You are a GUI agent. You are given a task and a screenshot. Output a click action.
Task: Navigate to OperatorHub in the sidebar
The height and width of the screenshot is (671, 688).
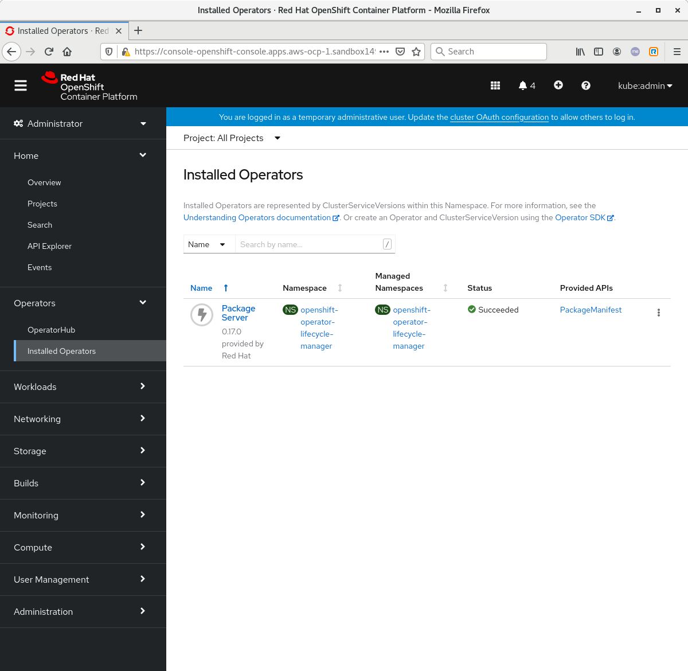click(x=50, y=330)
